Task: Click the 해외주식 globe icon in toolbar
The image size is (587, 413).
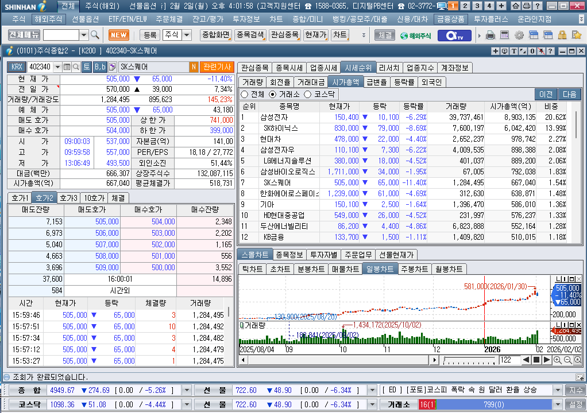Action: 415,36
